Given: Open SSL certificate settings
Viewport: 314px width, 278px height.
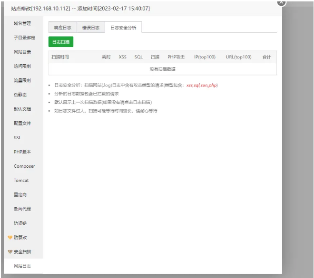Looking at the screenshot, I should point(18,137).
